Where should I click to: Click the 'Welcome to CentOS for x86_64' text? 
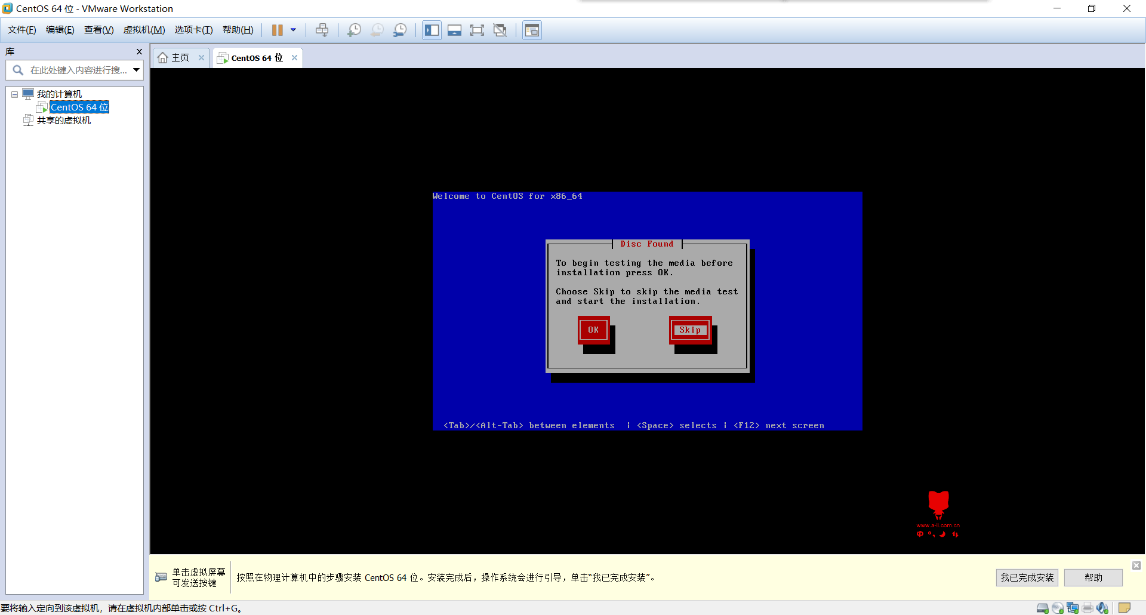click(507, 196)
